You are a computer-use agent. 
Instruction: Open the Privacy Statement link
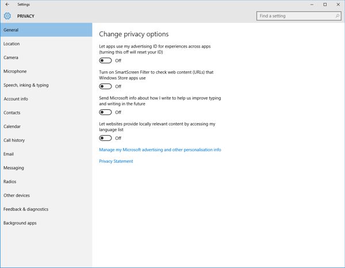coord(116,161)
